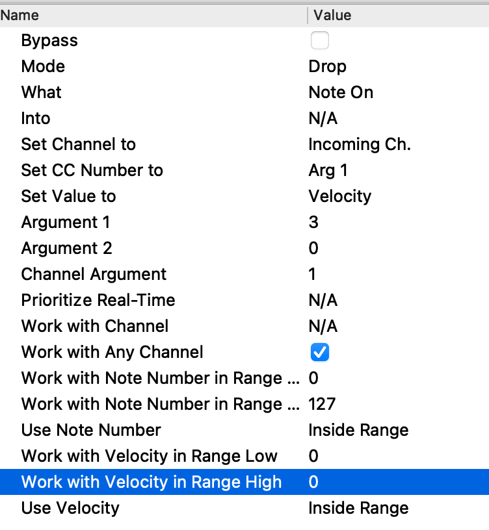Open the What dropdown showing Note On
Screen dimensions: 489x530
tap(341, 92)
